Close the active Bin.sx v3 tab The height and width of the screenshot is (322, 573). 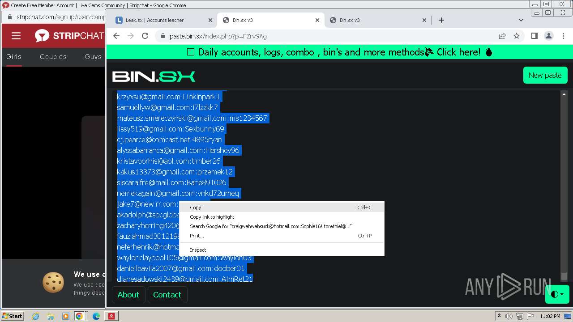317,20
